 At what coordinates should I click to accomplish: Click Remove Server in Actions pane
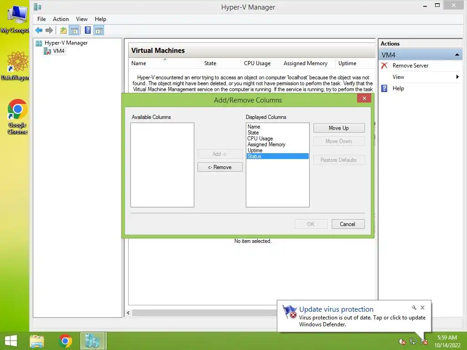[410, 66]
